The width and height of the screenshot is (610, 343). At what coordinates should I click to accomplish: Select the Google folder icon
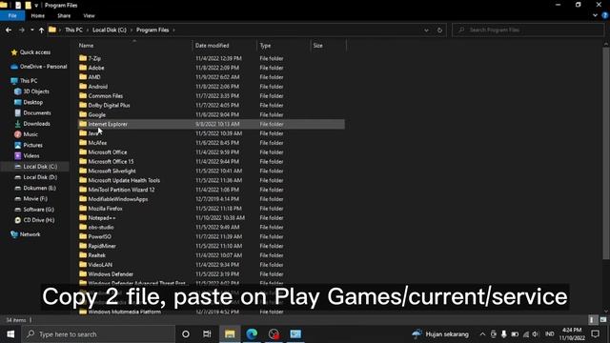click(83, 114)
